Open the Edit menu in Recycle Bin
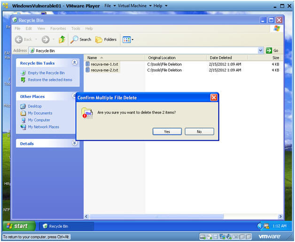 pyautogui.click(x=29, y=28)
